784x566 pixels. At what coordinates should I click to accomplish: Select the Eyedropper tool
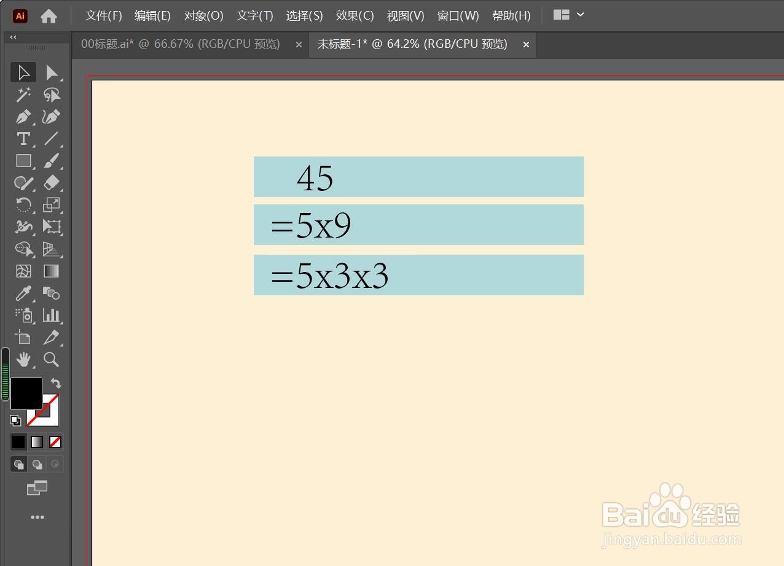click(23, 293)
